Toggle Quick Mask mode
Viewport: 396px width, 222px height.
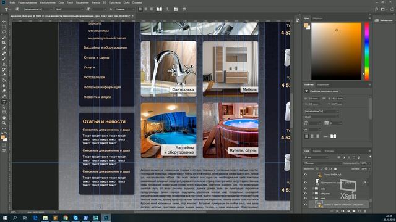pyautogui.click(x=4, y=146)
